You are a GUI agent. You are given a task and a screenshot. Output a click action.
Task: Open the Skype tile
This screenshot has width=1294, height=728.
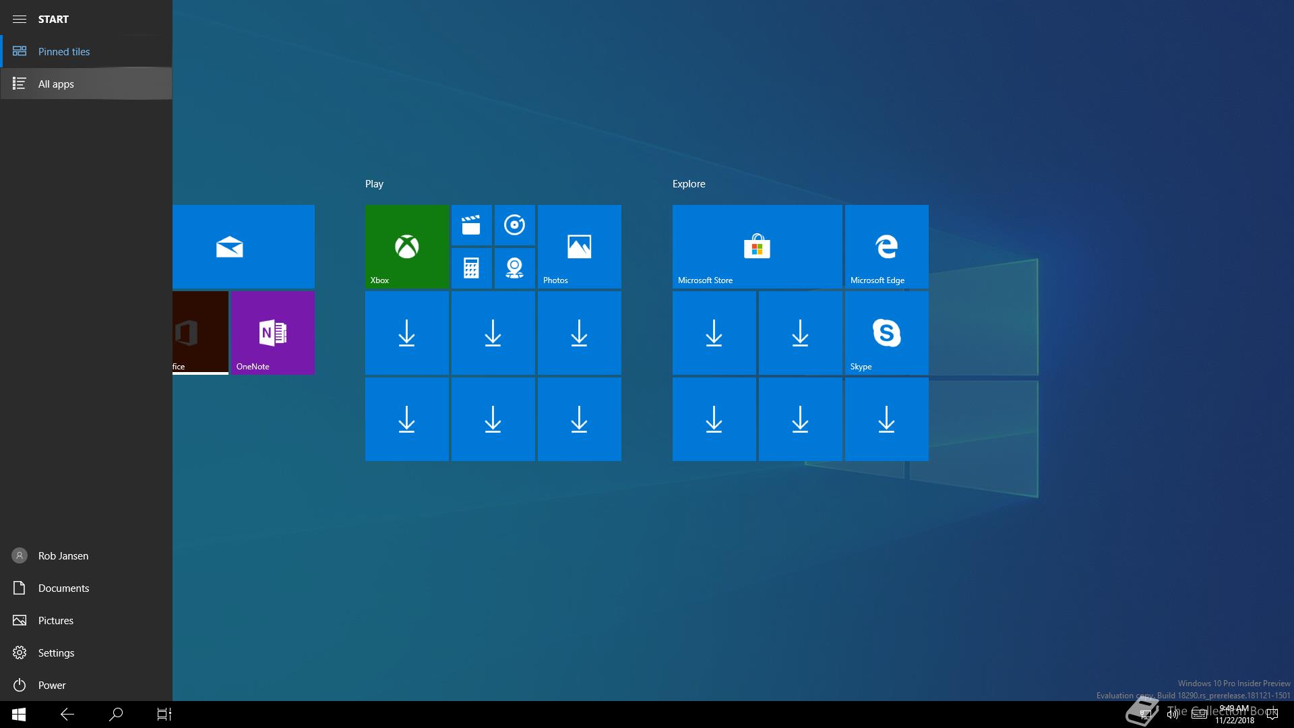(887, 333)
